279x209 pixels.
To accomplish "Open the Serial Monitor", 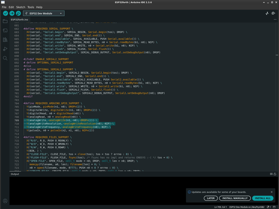I will click(x=273, y=13).
